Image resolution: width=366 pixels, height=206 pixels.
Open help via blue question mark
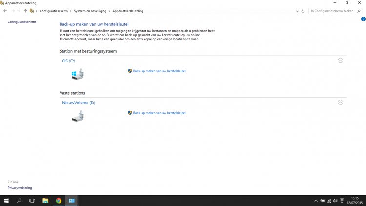click(363, 19)
